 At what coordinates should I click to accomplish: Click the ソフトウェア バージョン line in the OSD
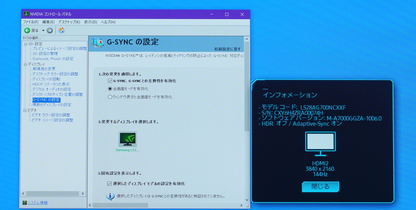[x=320, y=118]
